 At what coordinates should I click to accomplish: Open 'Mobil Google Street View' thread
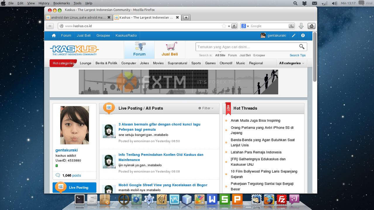tap(163, 185)
